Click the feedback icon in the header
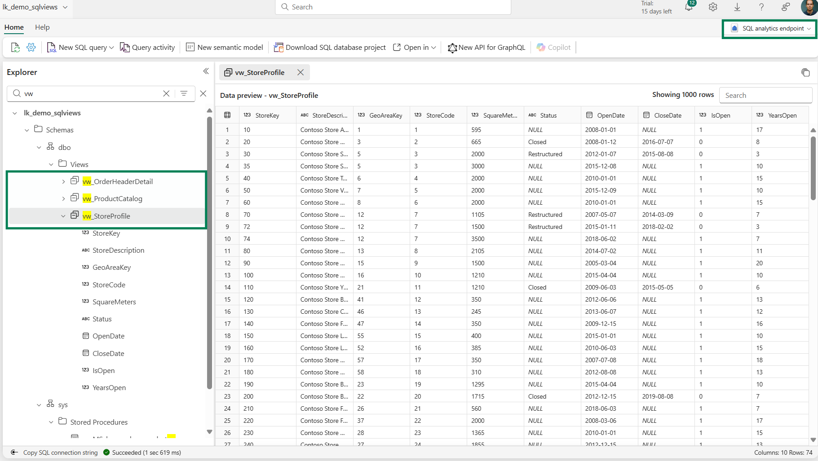The height and width of the screenshot is (461, 818). (x=786, y=7)
